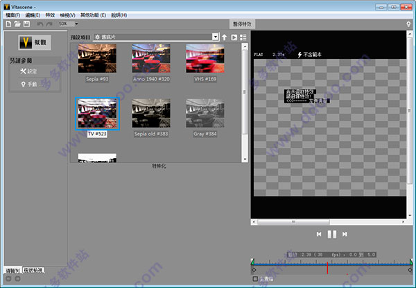Click the lightning bolt icon above the preview
Viewport: 416px width, 288px height.
click(x=300, y=55)
